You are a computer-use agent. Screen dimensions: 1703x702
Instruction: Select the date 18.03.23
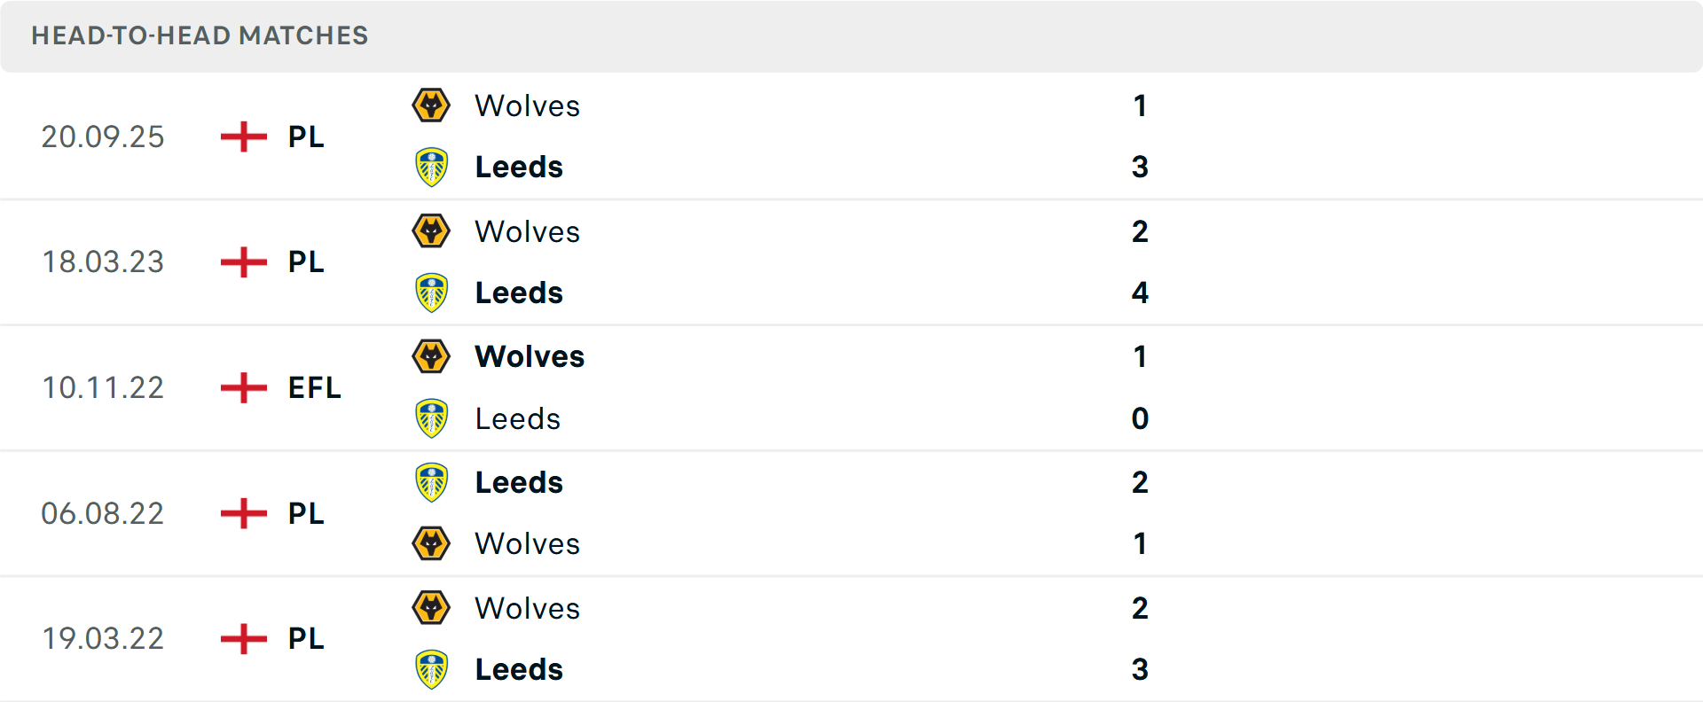pyautogui.click(x=103, y=261)
